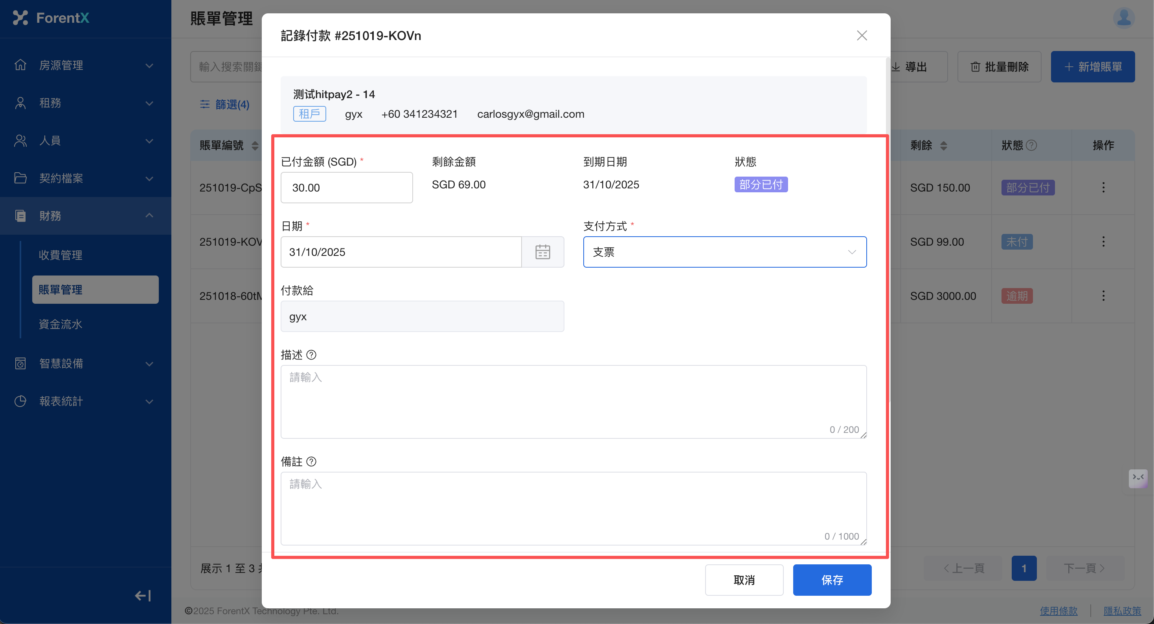Image resolution: width=1154 pixels, height=624 pixels.
Task: Click the 備註 text area
Action: click(573, 508)
